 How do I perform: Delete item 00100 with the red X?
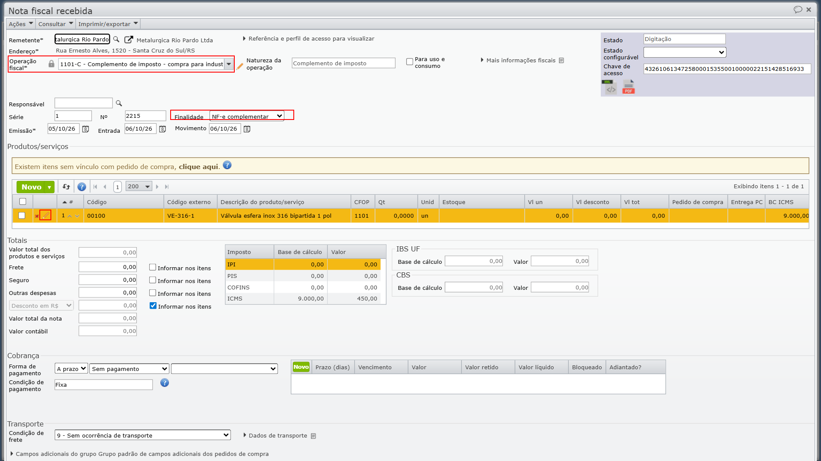(37, 216)
